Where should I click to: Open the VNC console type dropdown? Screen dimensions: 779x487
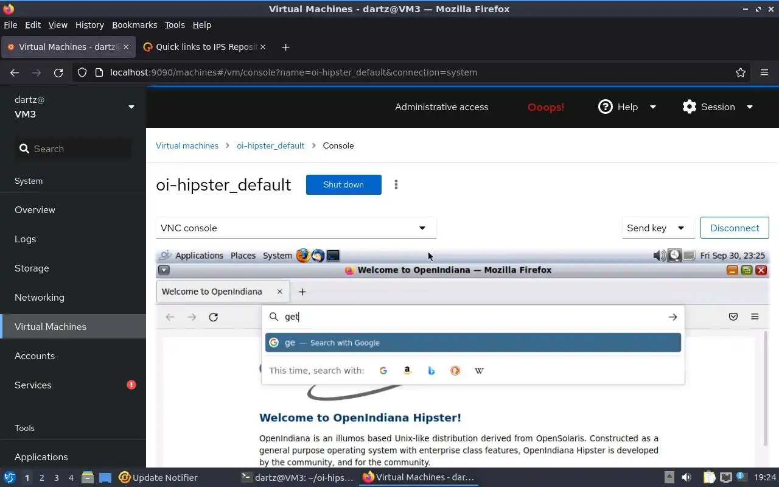296,228
